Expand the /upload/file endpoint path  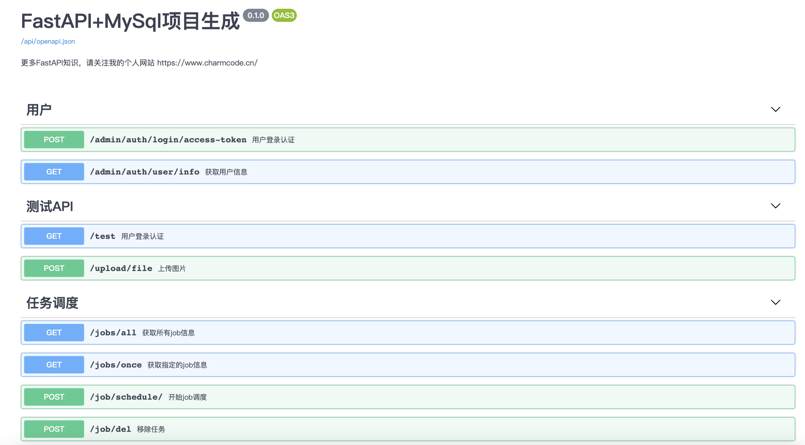tap(121, 268)
